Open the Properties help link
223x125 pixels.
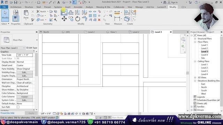tap(7, 113)
